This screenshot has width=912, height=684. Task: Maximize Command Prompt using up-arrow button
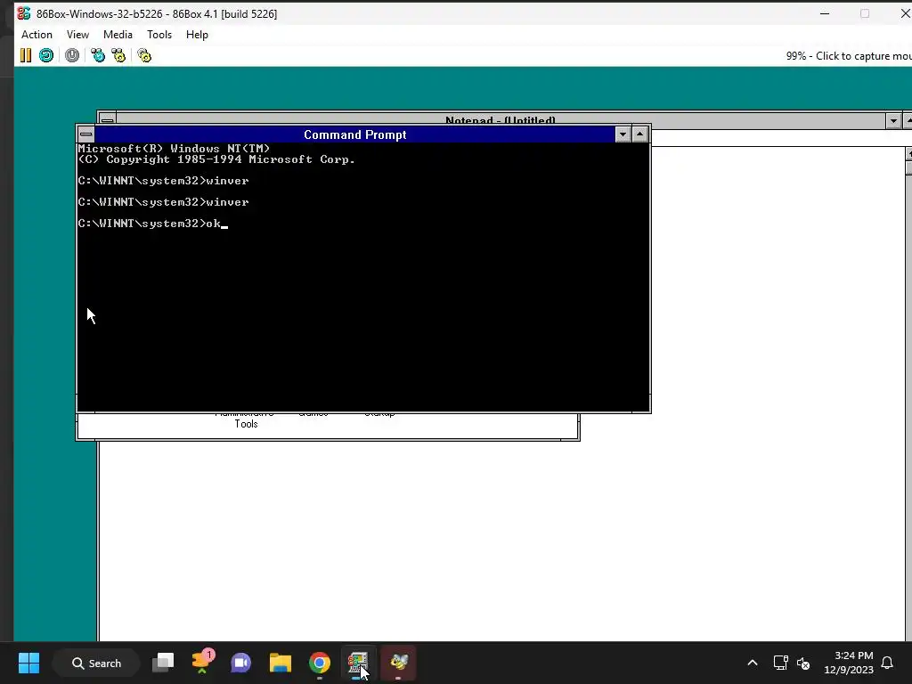tap(639, 134)
